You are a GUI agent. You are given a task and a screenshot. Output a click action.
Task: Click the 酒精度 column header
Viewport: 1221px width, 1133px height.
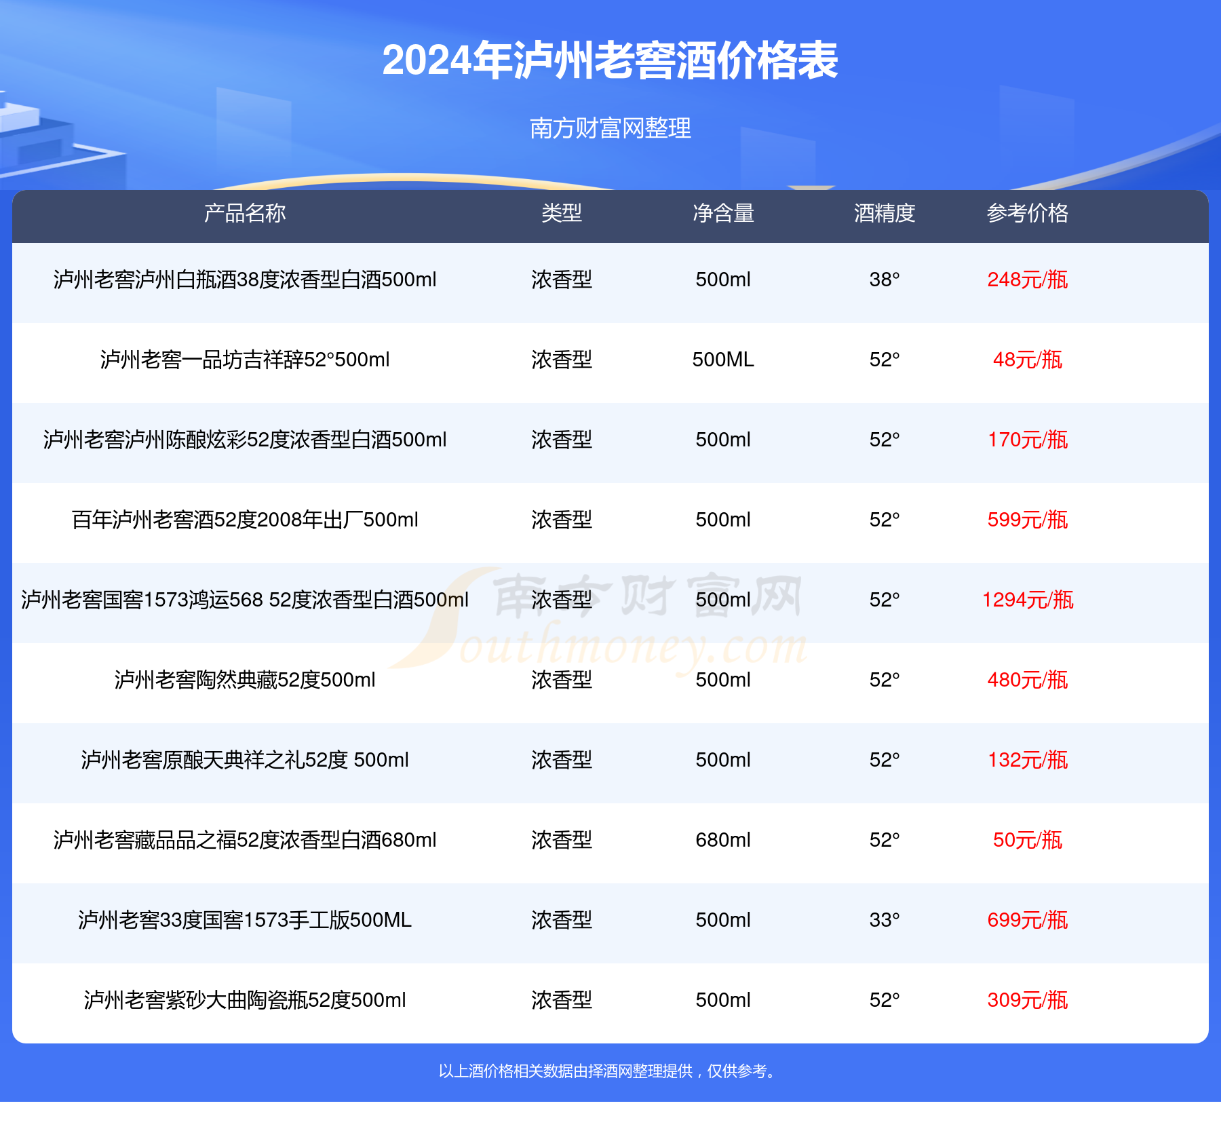tap(885, 213)
